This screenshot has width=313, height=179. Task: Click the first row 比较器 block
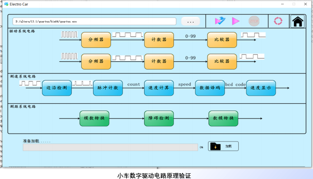[x=222, y=40]
